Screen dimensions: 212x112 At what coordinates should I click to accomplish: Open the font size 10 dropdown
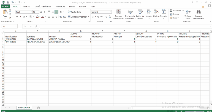point(38,12)
